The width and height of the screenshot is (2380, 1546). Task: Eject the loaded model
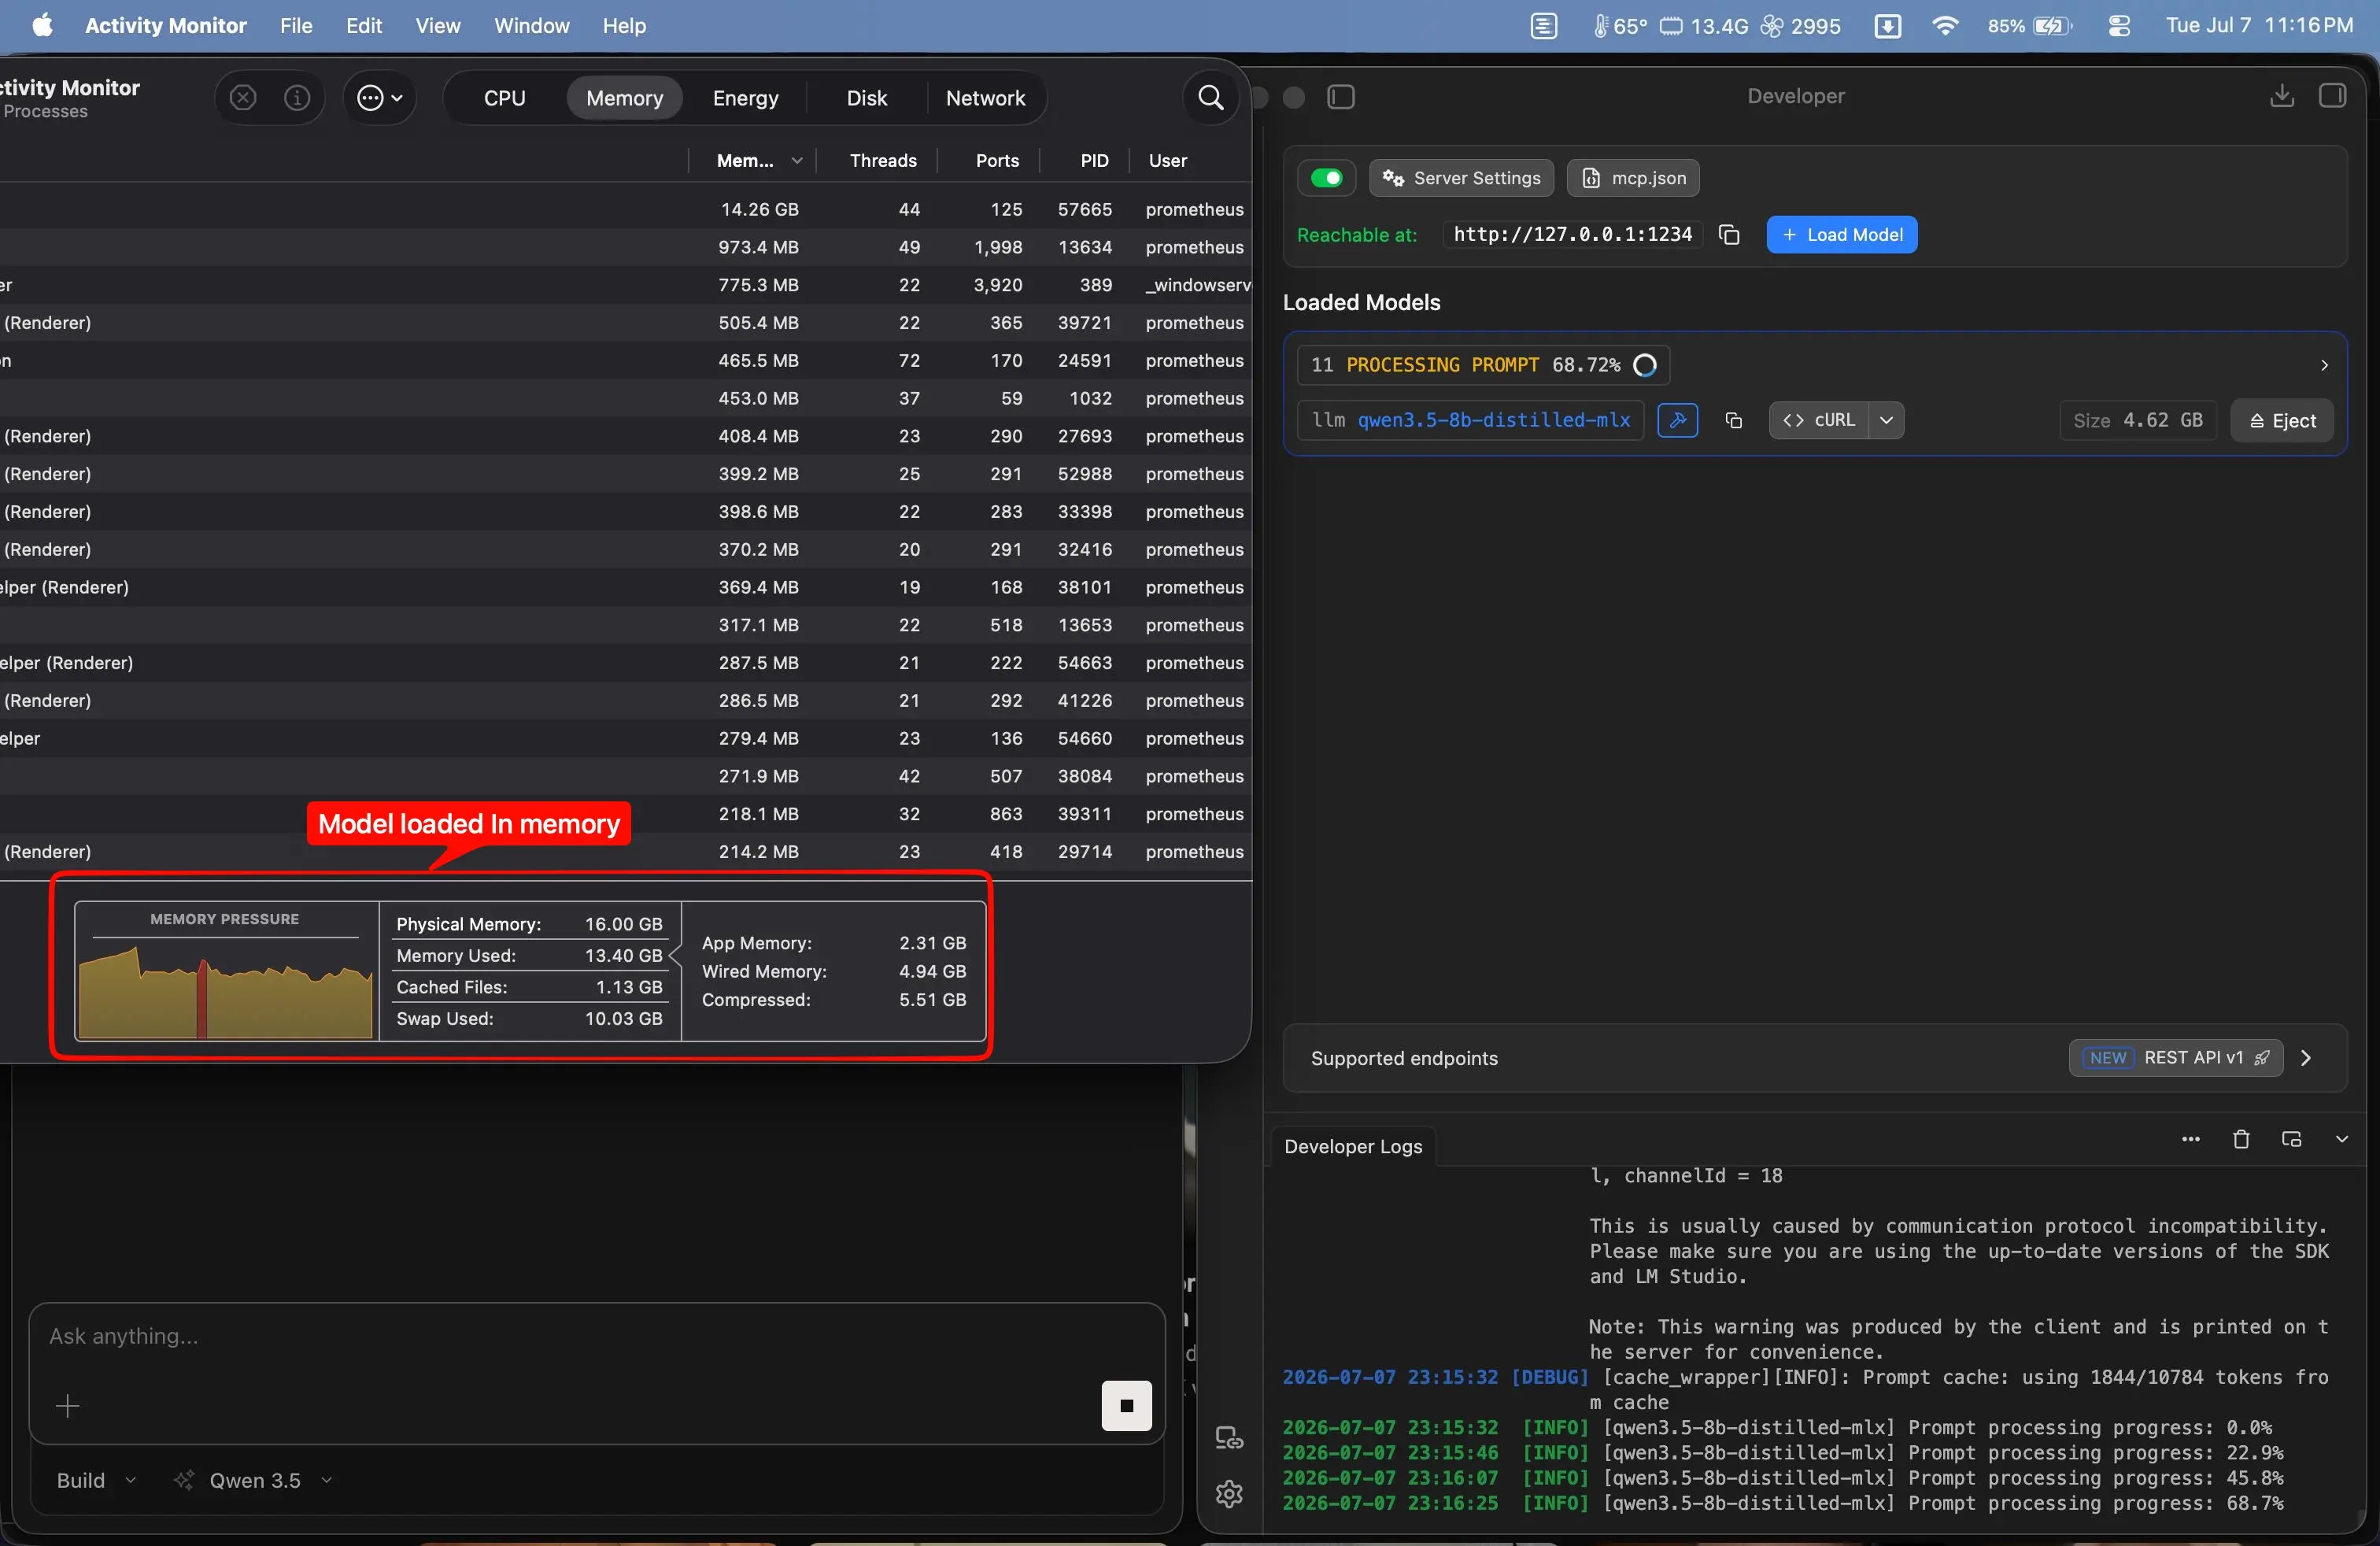point(2281,421)
